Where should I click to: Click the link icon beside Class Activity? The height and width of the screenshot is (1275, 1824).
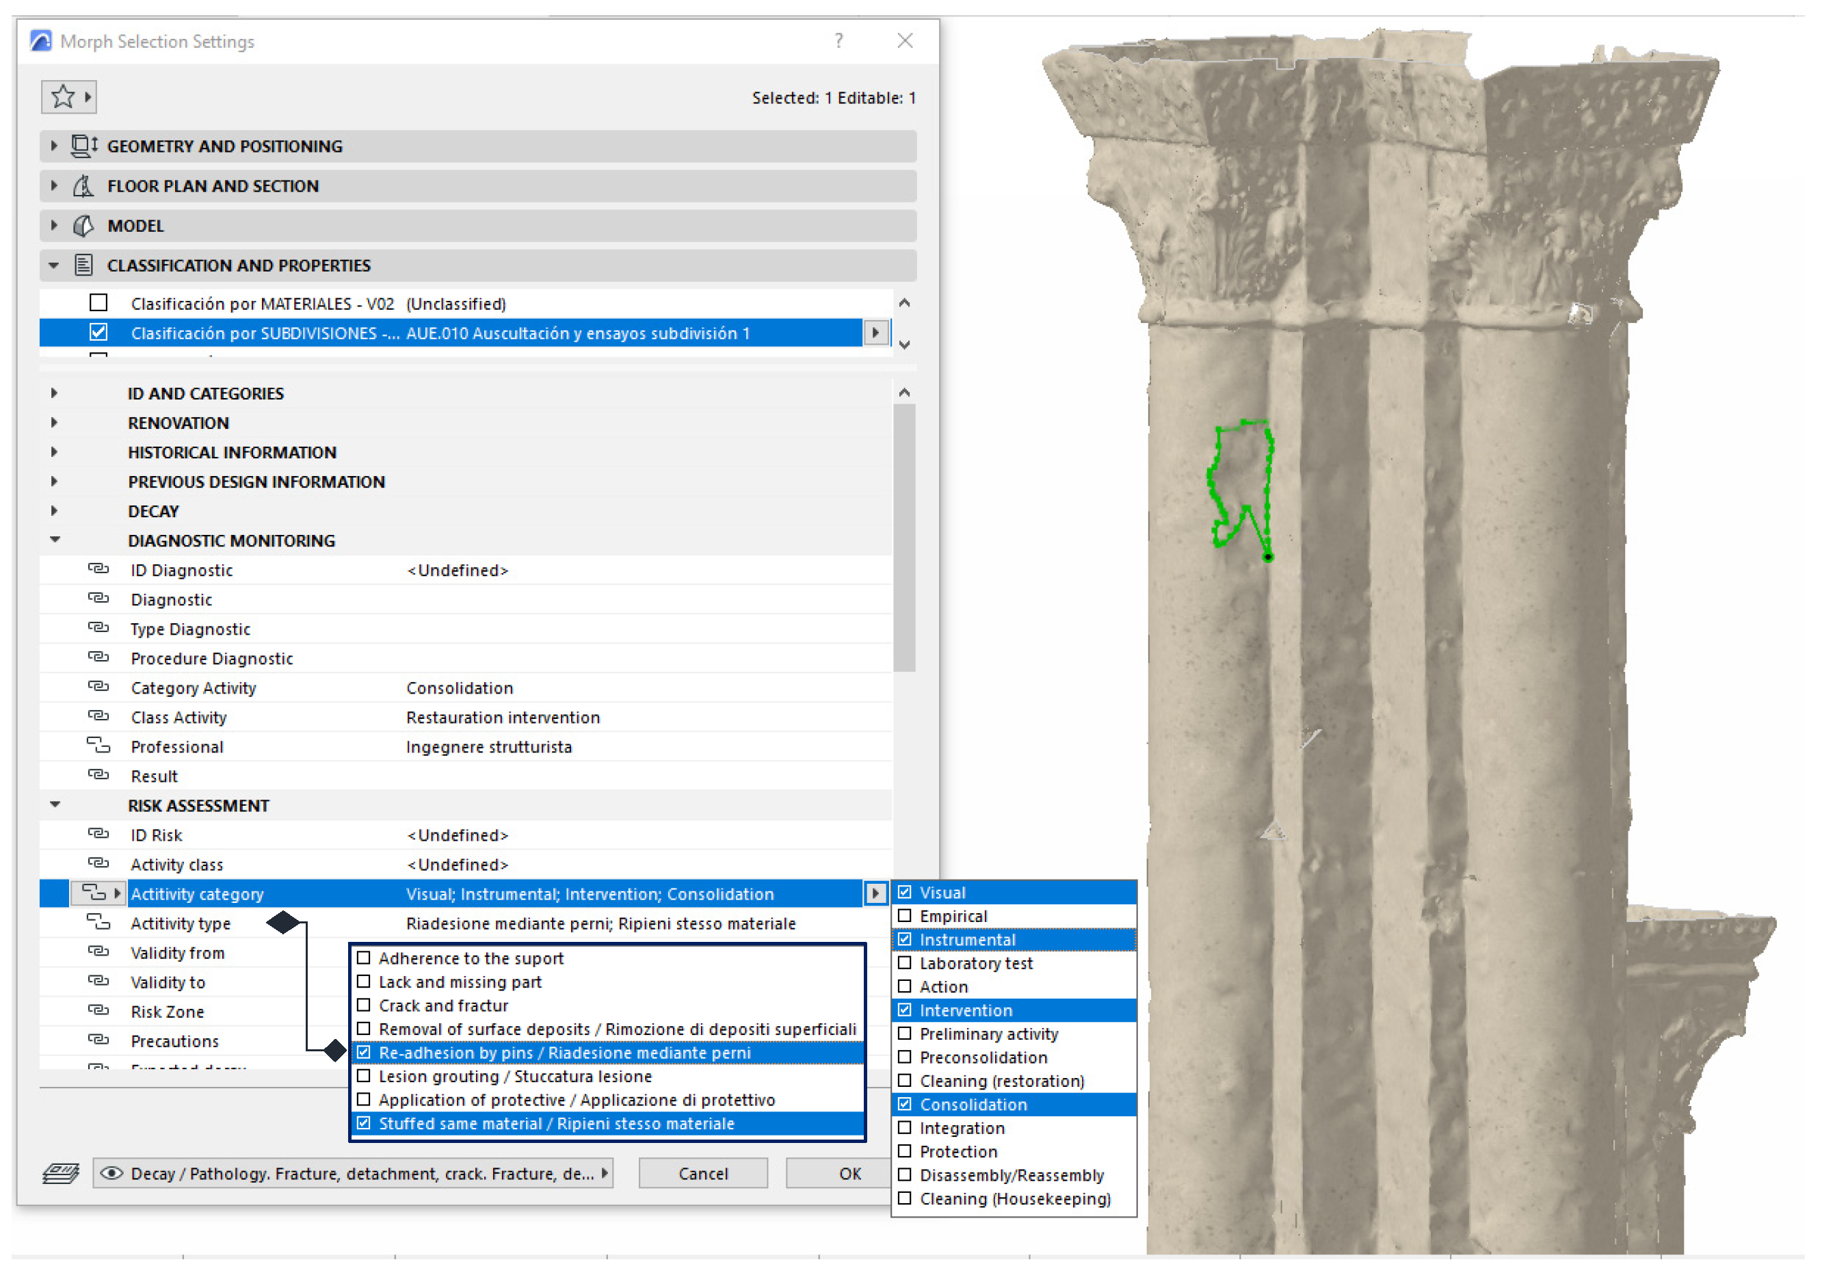pos(98,715)
